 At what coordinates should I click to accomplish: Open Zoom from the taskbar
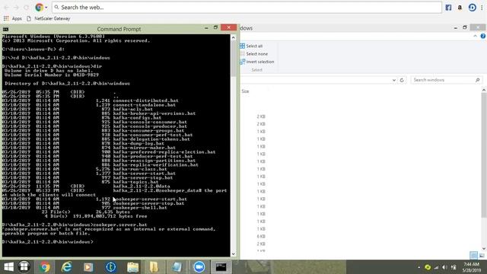tap(199, 267)
